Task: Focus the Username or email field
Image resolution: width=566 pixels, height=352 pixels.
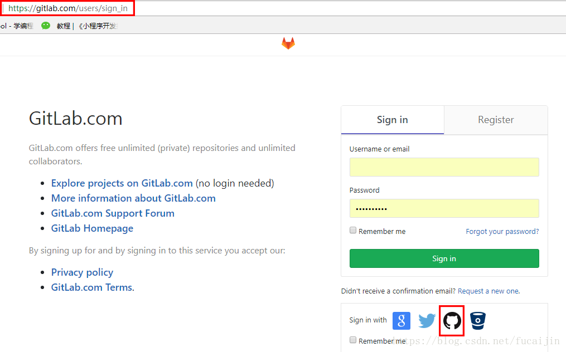Action: 444,167
